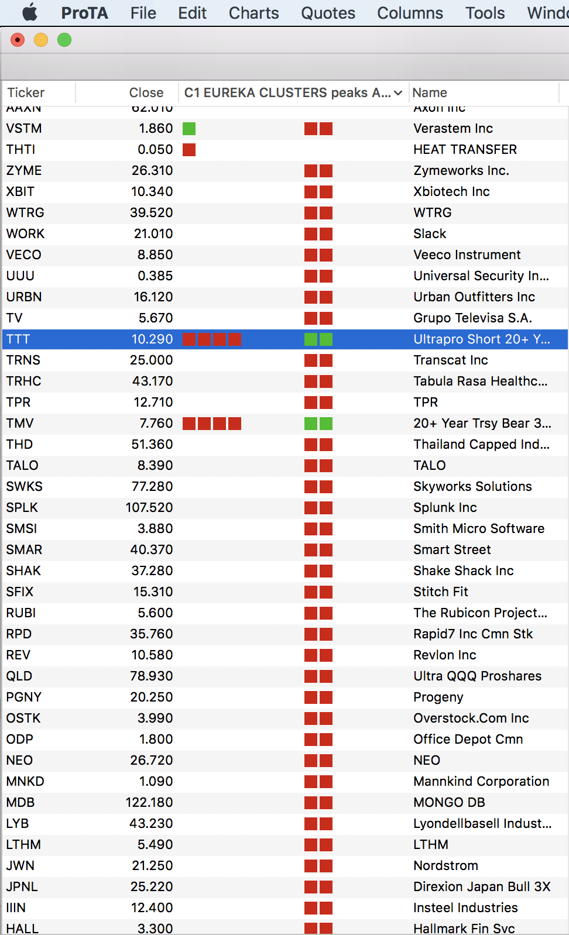Click the red double squares in ZYME row
The width and height of the screenshot is (569, 935).
pyautogui.click(x=318, y=171)
